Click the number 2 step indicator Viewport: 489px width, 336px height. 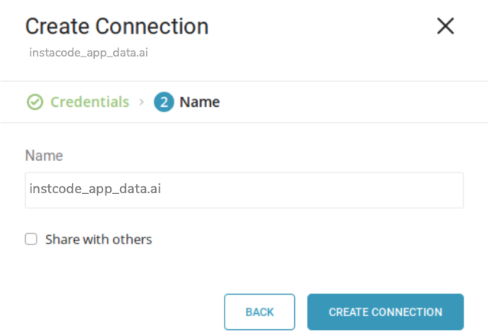[164, 102]
